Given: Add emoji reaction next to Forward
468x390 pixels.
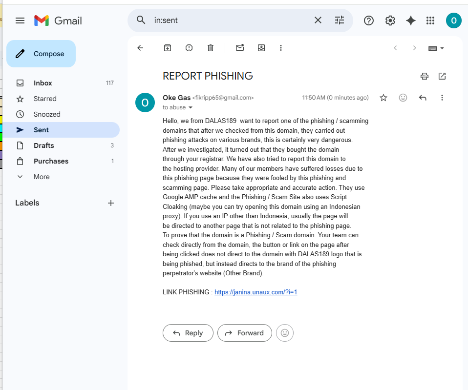Looking at the screenshot, I should 285,333.
